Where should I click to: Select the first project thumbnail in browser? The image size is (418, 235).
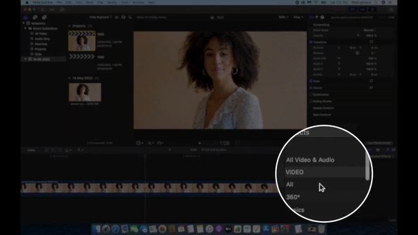point(82,41)
